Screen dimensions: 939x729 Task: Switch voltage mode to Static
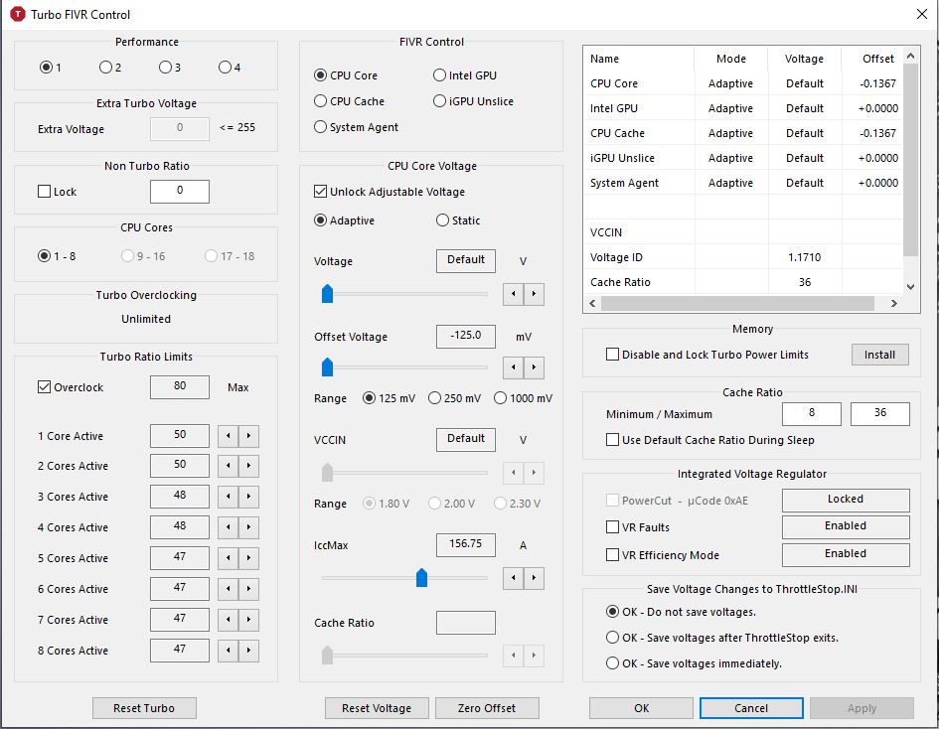(x=458, y=220)
